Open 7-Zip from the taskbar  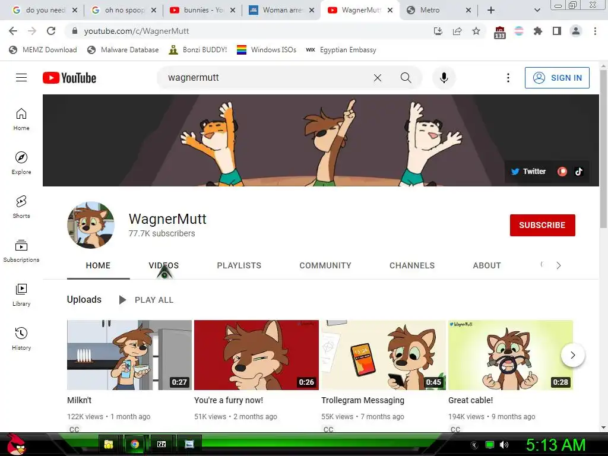pos(161,444)
